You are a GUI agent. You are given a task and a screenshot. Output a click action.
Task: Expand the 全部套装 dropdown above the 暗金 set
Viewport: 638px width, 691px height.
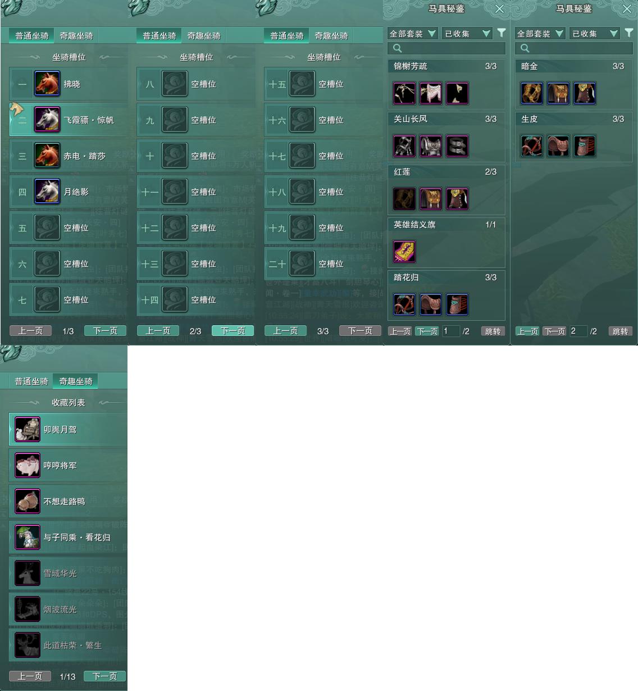(x=540, y=34)
